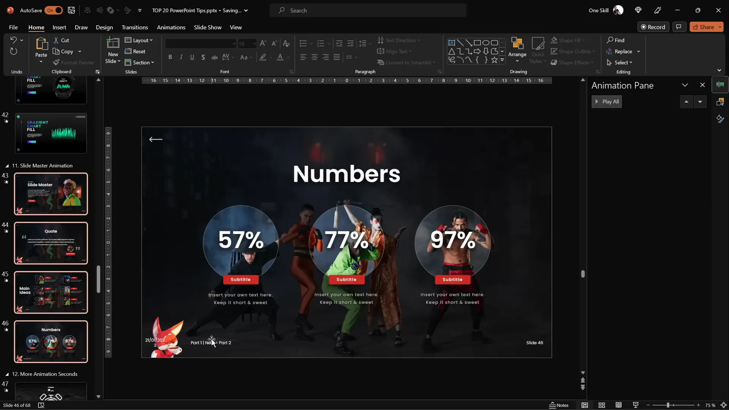The image size is (729, 410).
Task: Collapse section 12. More Animation Seconds
Action: click(x=7, y=374)
